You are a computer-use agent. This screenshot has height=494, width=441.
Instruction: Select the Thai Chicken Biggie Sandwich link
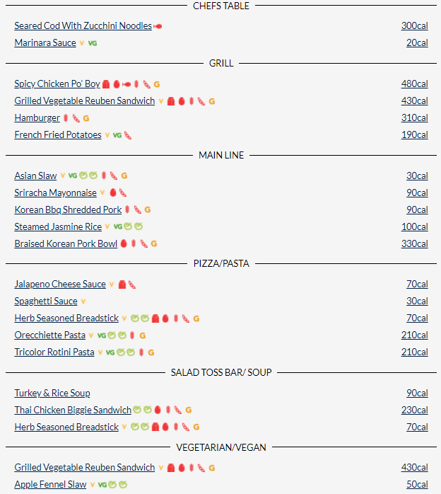click(73, 410)
